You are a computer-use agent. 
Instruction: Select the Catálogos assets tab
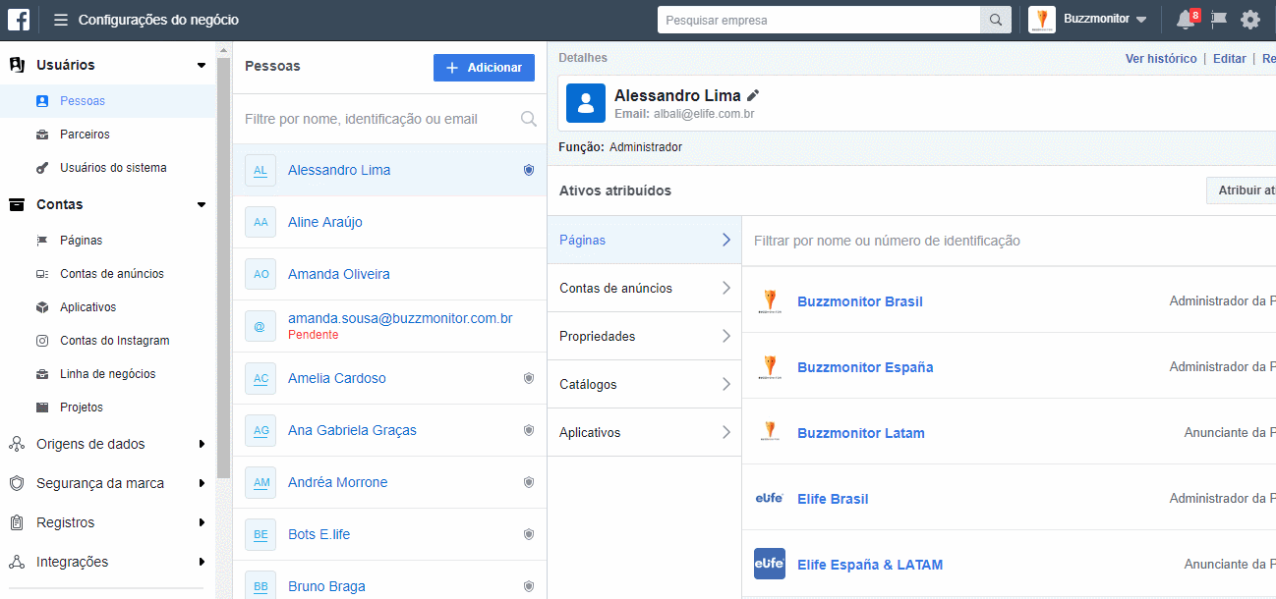click(644, 384)
